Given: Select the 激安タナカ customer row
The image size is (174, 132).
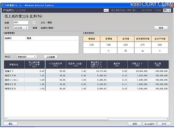Looking at the screenshot, I should point(86,84).
